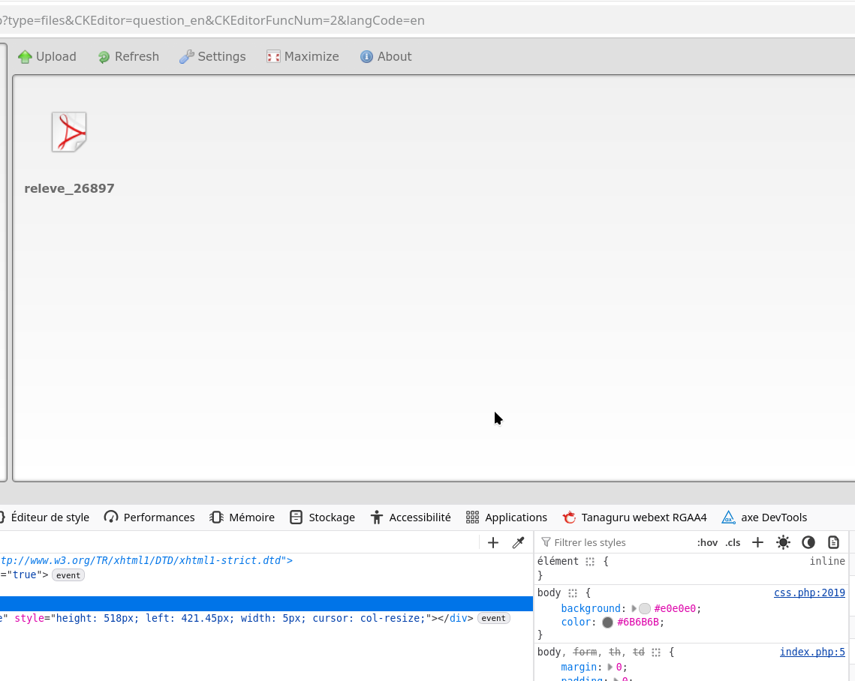This screenshot has width=855, height=681.
Task: Open the Mémoire devtools tab
Action: 242,517
